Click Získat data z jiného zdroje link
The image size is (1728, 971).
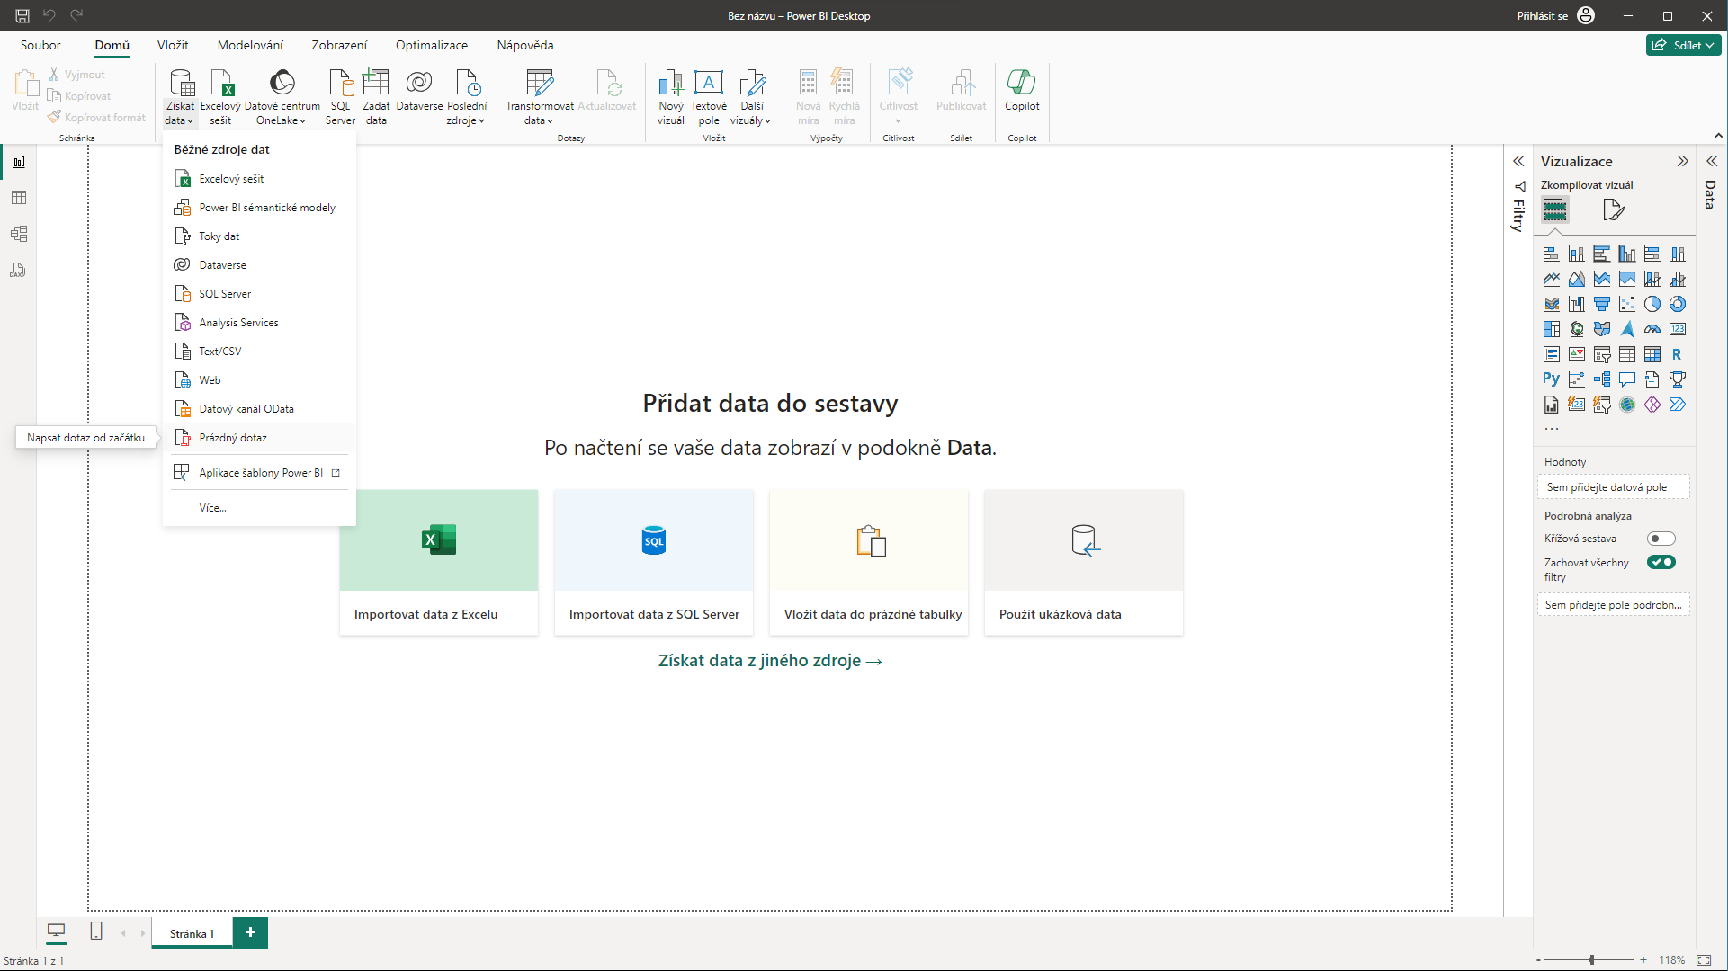pos(770,661)
